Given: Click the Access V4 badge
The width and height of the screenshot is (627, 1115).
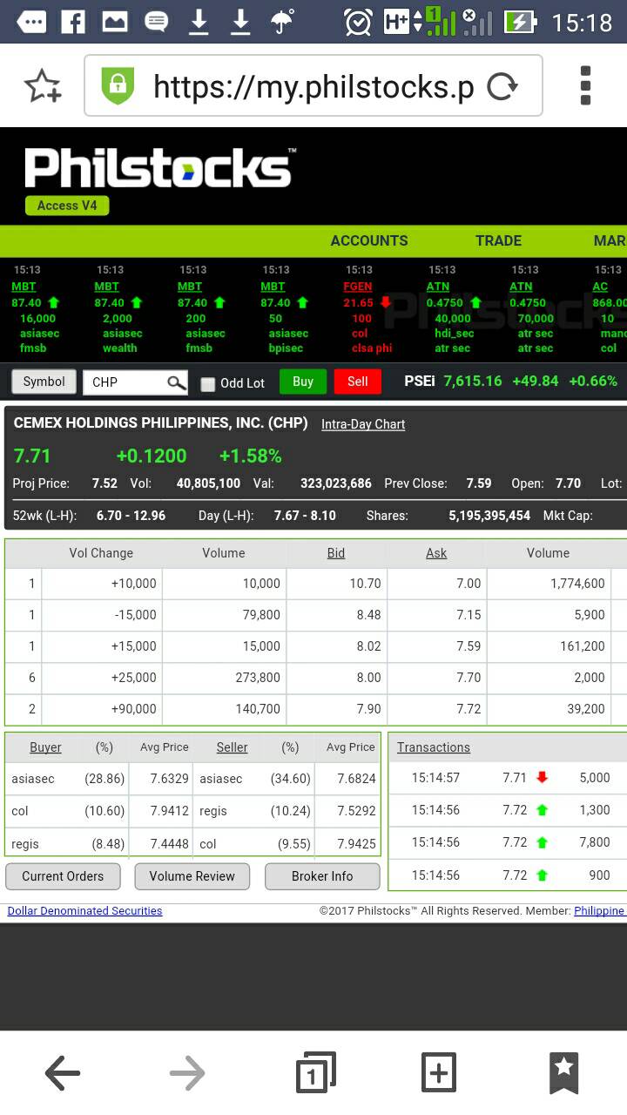Looking at the screenshot, I should click(x=67, y=206).
